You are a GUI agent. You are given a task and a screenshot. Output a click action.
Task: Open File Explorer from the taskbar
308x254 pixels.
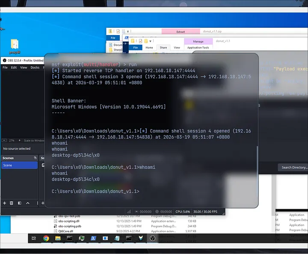click(x=58, y=238)
